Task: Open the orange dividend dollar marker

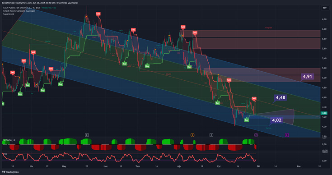Action: [192, 135]
